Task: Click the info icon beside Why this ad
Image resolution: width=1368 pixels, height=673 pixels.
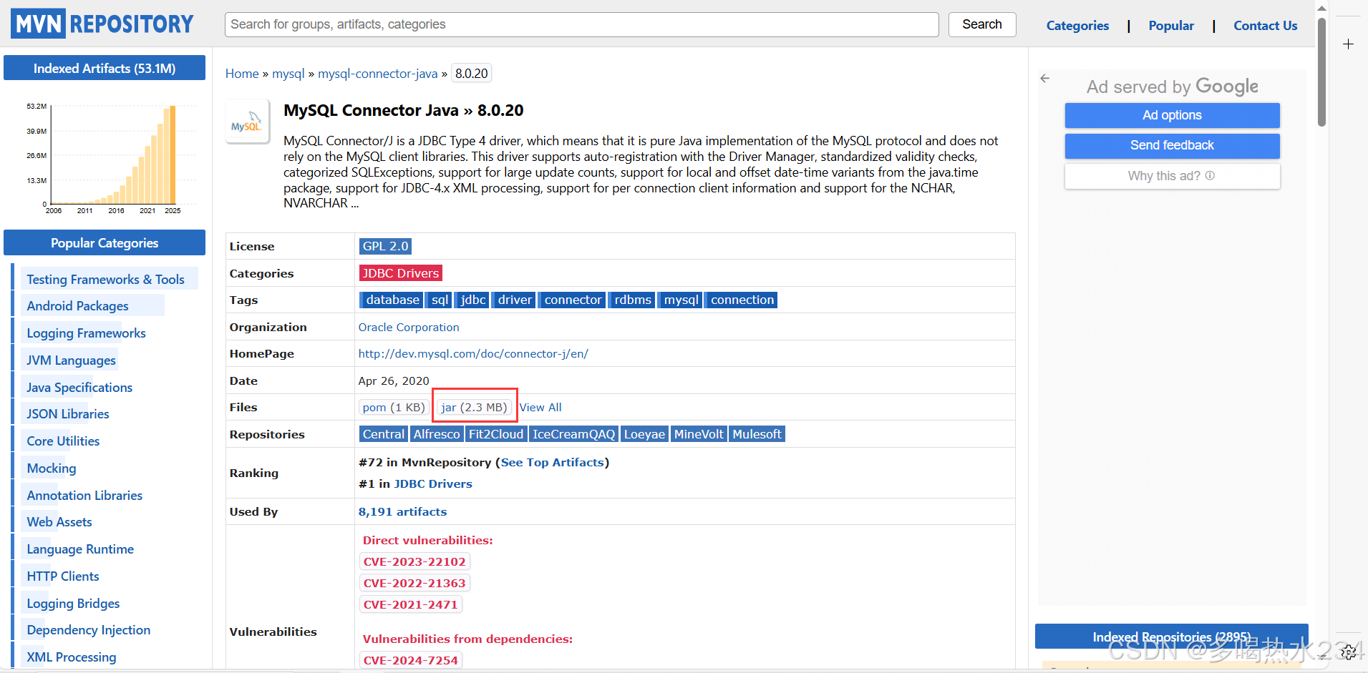Action: tap(1210, 175)
